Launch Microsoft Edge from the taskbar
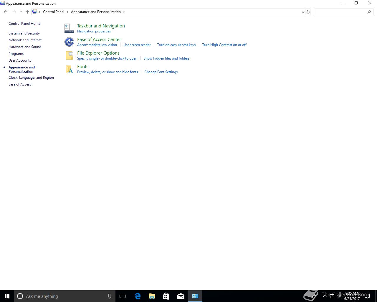 [138, 296]
